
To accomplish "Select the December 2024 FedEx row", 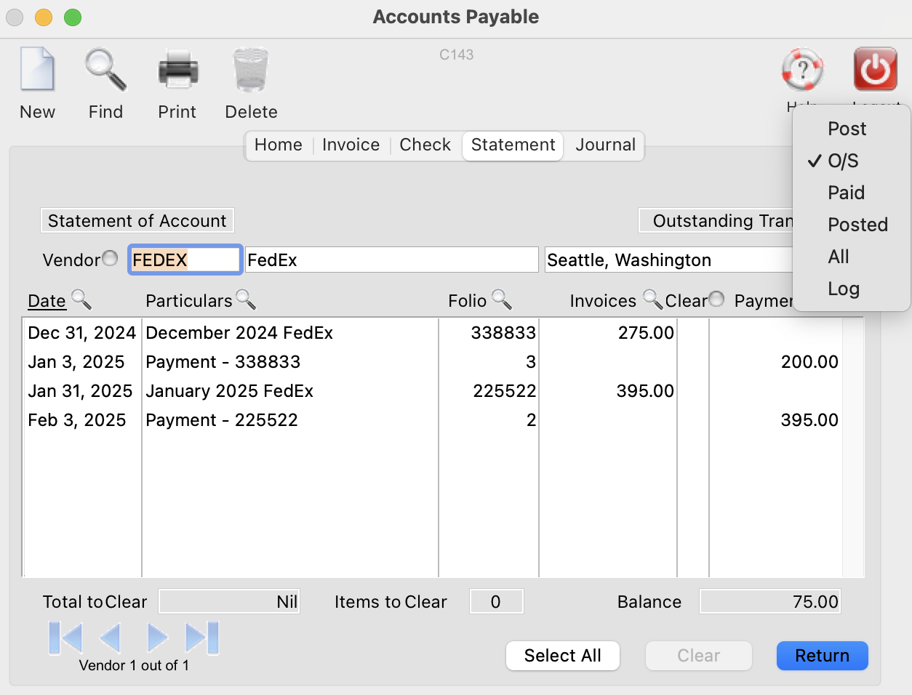I will click(x=433, y=333).
